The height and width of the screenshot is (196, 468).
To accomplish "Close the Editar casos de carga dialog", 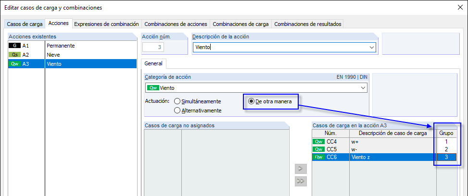I will pyautogui.click(x=459, y=7).
